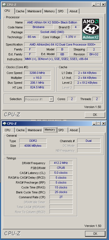Click code name value 'Brisbane'
109x240 pixels.
coord(39,27)
